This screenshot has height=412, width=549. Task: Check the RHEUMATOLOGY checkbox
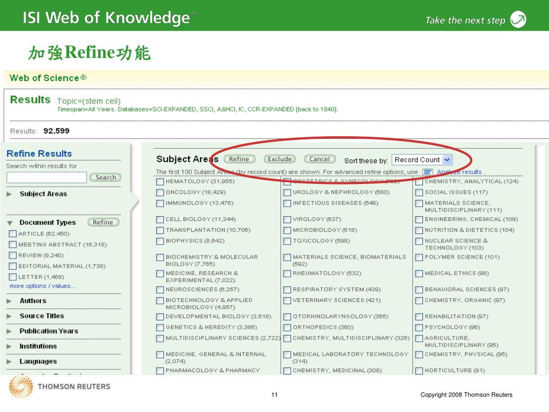coord(287,273)
